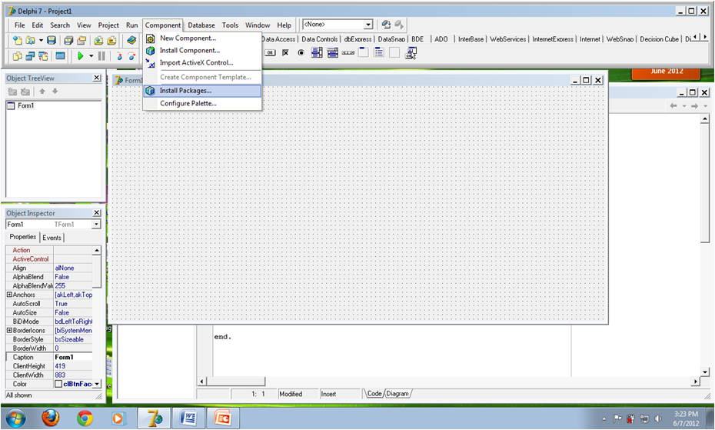Viewport: 715px width, 430px height.
Task: Select the ScrollBar palette component
Action: coord(348,53)
